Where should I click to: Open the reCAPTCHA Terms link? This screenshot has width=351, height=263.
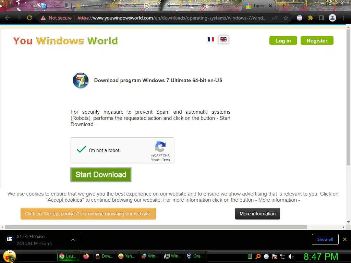(x=166, y=160)
